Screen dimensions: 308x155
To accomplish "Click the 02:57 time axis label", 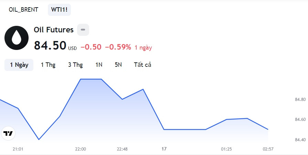I will [268, 149].
